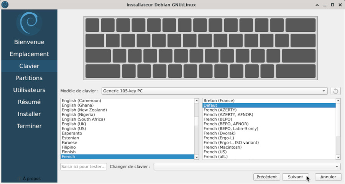Click the Précédent button
The image size is (345, 184).
(267, 177)
